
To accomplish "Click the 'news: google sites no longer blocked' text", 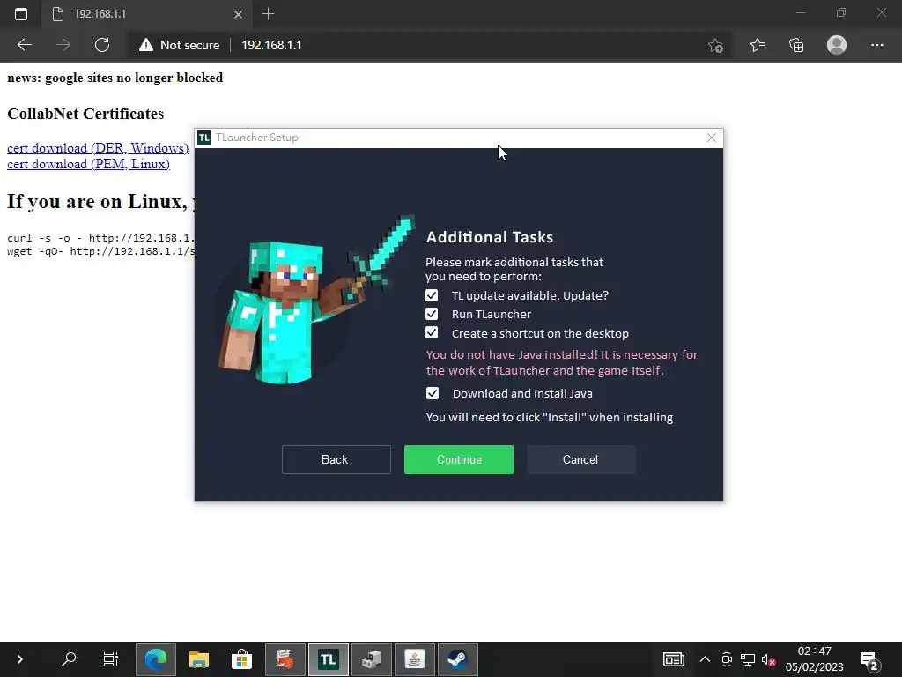I will click(115, 78).
